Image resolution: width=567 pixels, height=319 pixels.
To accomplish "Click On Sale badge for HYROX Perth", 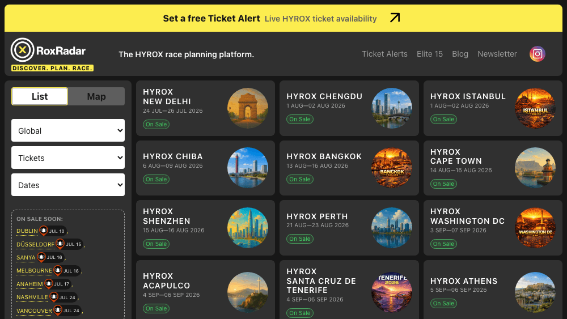I will click(x=300, y=239).
